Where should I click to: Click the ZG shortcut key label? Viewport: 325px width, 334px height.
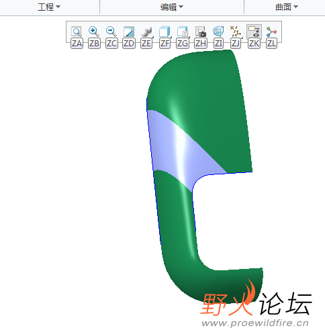[182, 44]
